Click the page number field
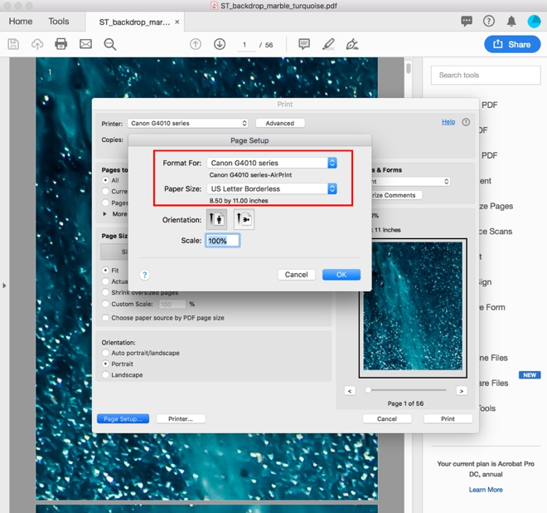The width and height of the screenshot is (547, 513). [x=244, y=45]
